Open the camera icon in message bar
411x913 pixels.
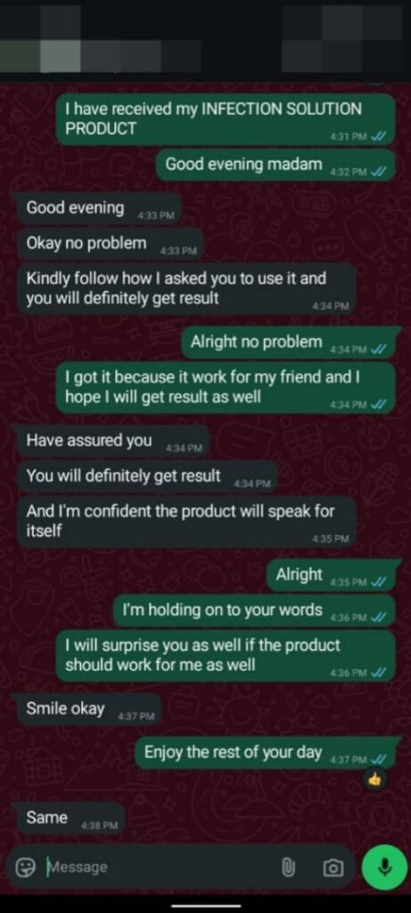coord(333,868)
